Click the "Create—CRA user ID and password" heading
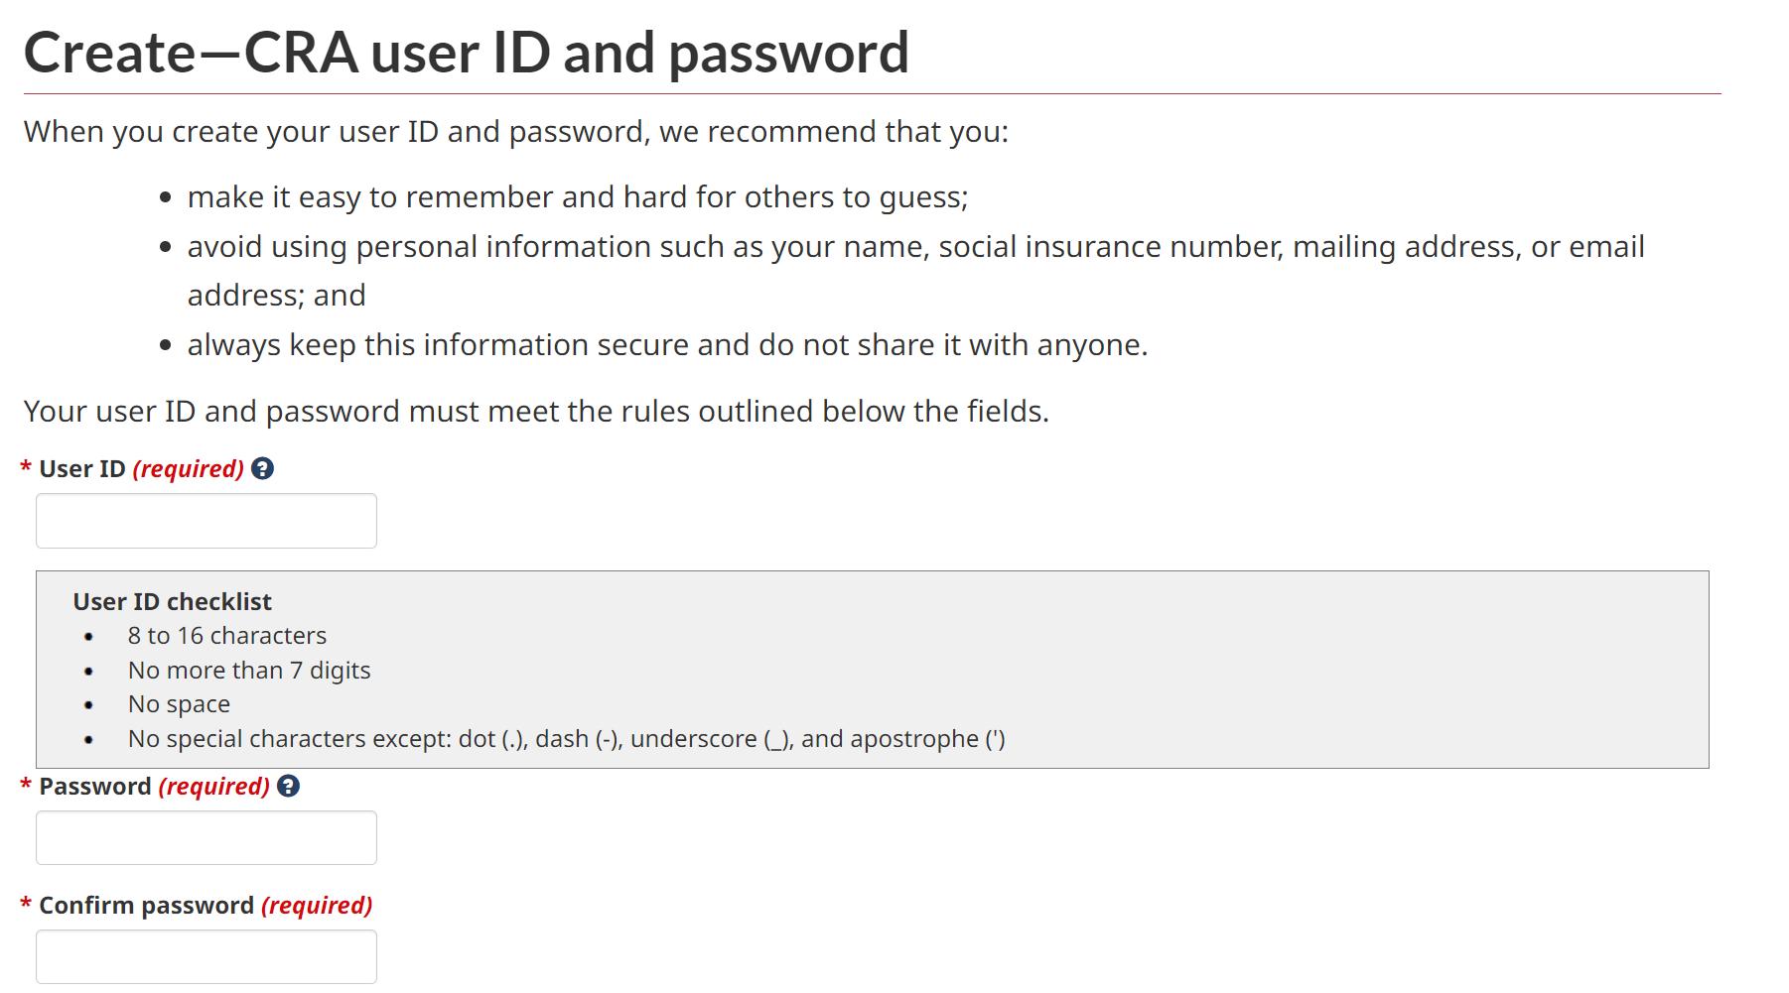The width and height of the screenshot is (1789, 993). pos(466,52)
